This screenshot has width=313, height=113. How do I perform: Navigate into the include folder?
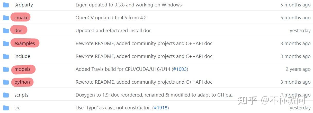(x=22, y=56)
